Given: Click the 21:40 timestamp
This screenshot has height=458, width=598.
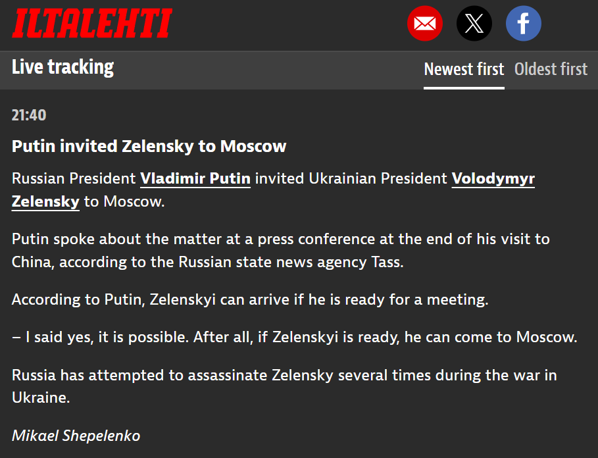Looking at the screenshot, I should (29, 115).
